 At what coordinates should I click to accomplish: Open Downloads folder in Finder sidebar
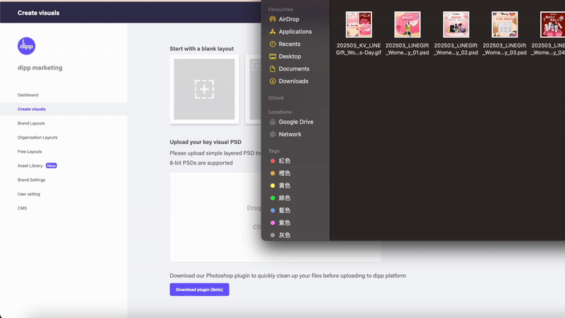point(293,81)
